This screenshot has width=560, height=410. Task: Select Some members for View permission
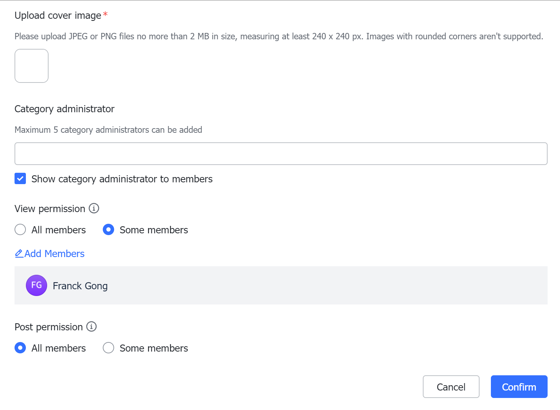click(108, 229)
